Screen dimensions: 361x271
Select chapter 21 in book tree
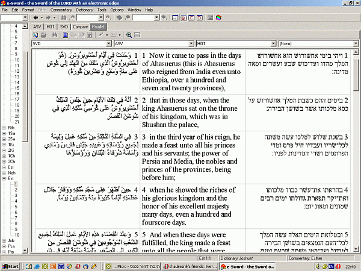pos(17,122)
